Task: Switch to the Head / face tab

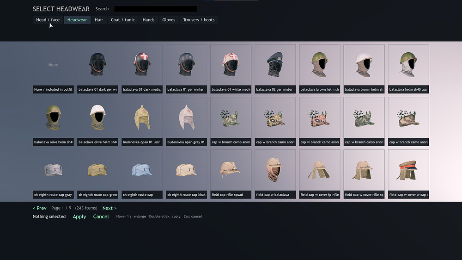Action: pyautogui.click(x=48, y=20)
